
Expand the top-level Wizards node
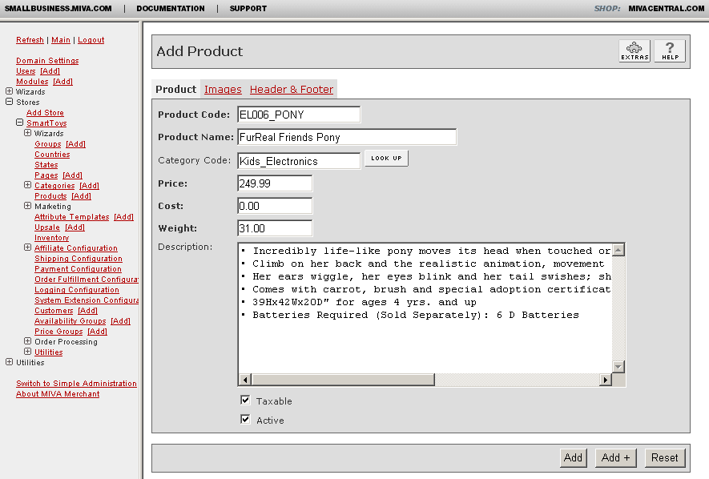coord(9,91)
